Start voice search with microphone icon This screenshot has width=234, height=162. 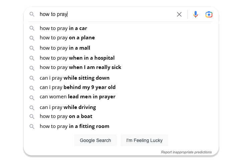196,14
